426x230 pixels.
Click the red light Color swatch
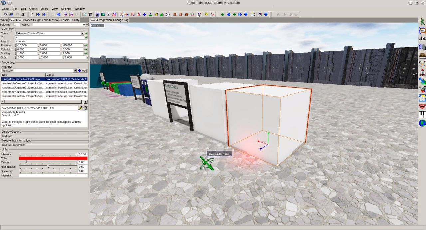53,158
